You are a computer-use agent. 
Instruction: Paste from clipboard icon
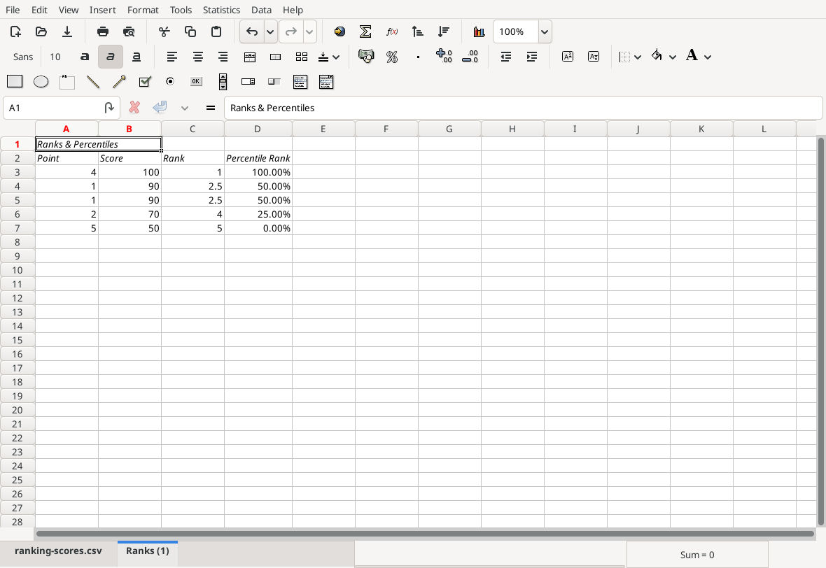216,31
